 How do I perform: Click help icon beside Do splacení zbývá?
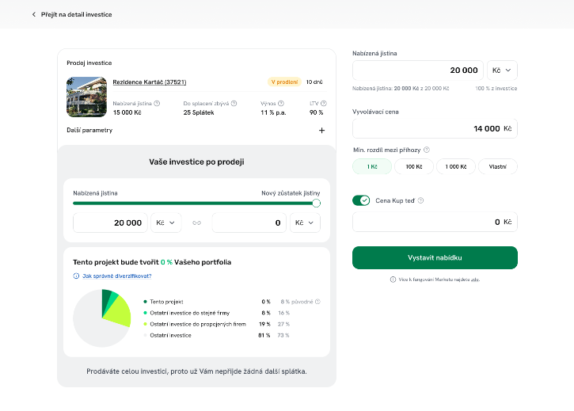(231, 103)
